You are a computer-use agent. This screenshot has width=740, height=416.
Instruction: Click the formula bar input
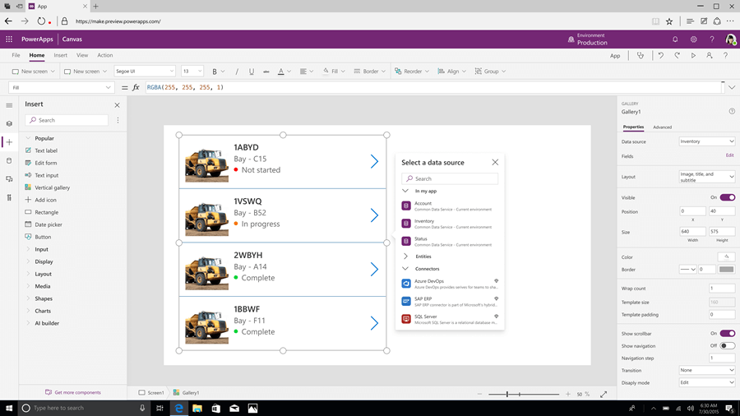432,87
